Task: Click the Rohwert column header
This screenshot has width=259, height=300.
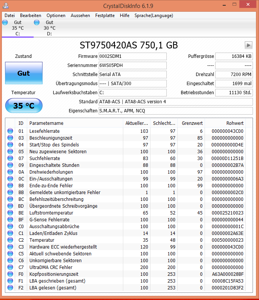Action: pos(225,123)
